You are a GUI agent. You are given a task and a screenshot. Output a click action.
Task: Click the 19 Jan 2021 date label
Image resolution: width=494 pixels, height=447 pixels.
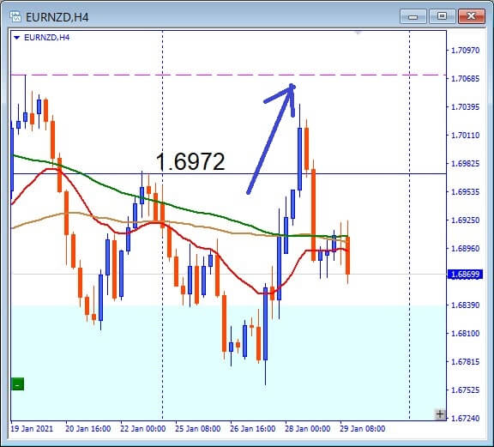point(32,429)
